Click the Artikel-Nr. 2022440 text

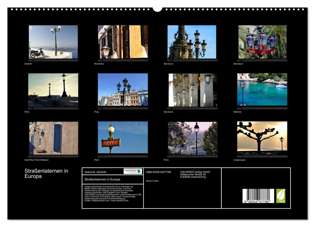point(96,172)
